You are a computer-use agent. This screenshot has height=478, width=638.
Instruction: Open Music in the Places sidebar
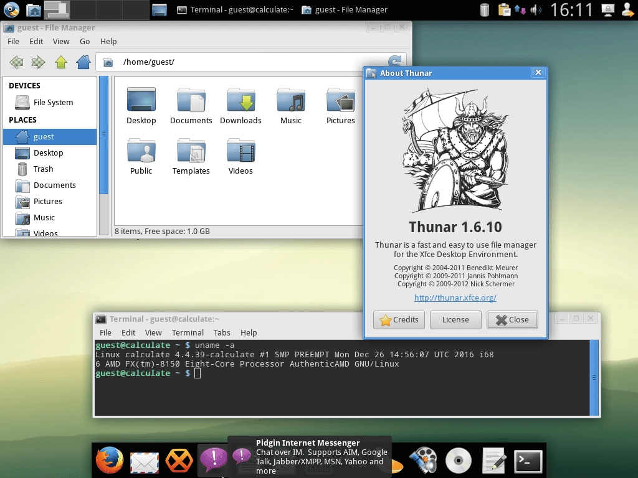click(50, 218)
